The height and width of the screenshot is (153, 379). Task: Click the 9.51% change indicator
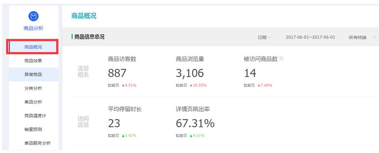point(129,85)
